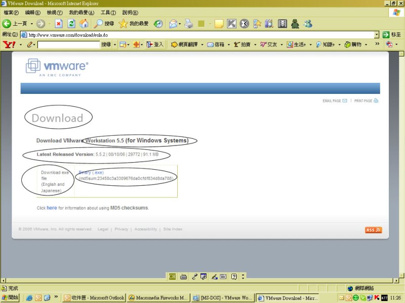
Task: Open the 生活+ toolbar button
Action: [297, 44]
